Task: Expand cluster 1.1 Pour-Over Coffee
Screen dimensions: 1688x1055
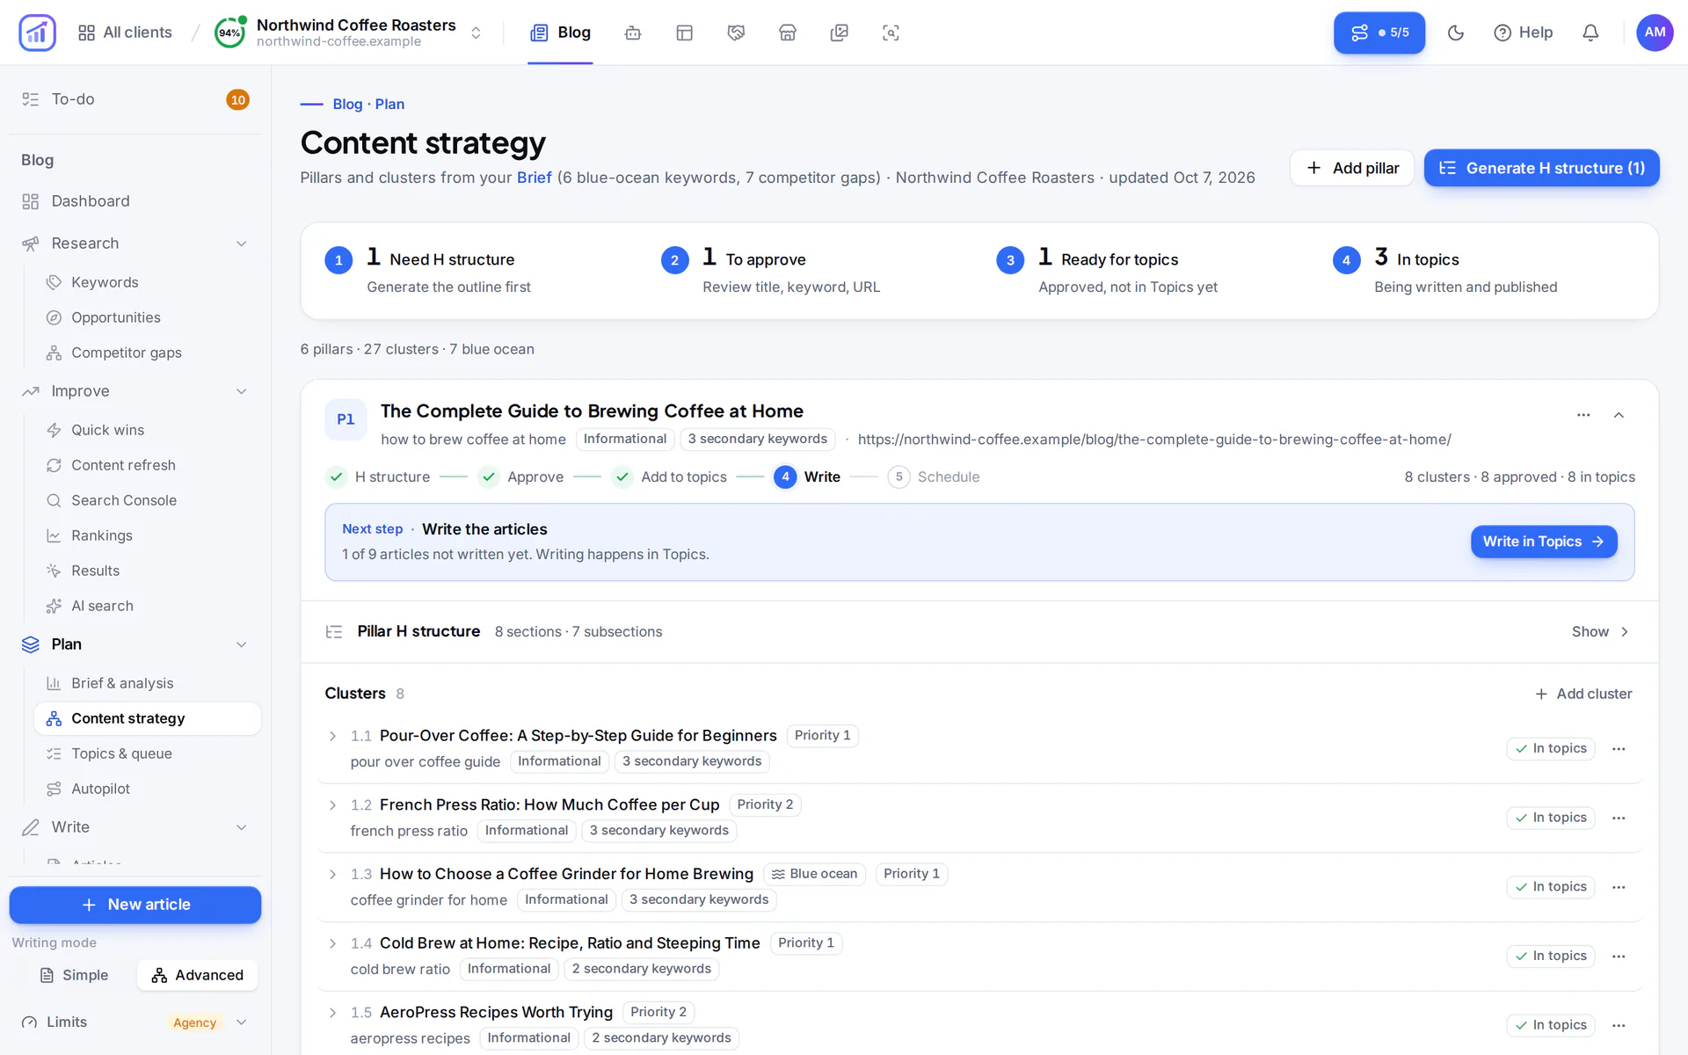Action: 332,736
